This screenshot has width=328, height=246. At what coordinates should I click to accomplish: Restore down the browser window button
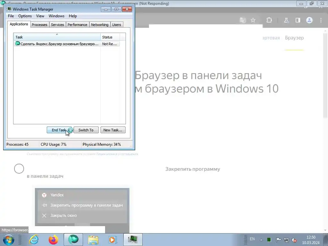coord(312,3)
